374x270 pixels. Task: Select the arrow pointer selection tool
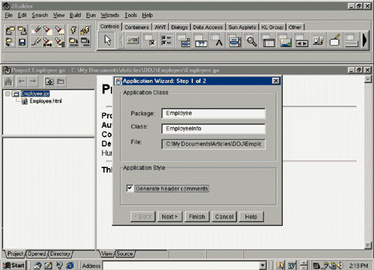click(108, 40)
